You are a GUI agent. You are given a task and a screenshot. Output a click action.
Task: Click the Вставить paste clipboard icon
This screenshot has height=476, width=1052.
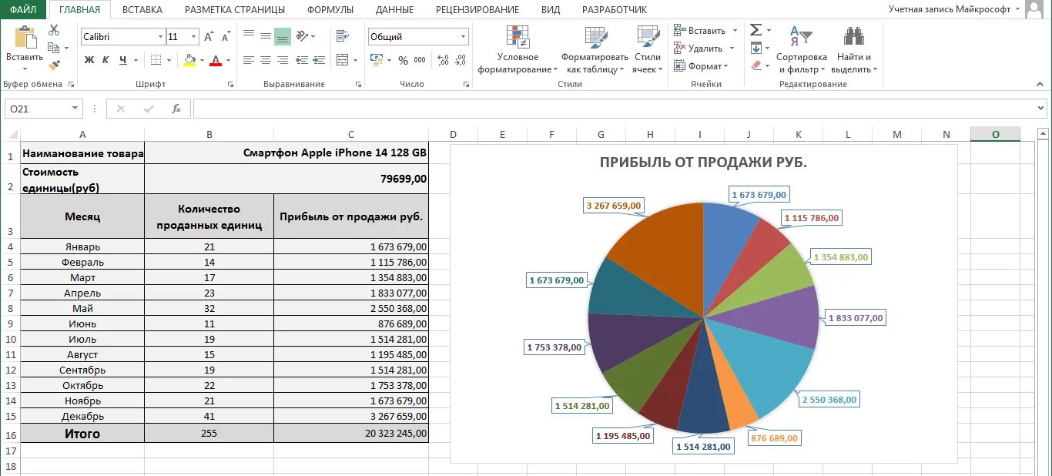tap(25, 38)
